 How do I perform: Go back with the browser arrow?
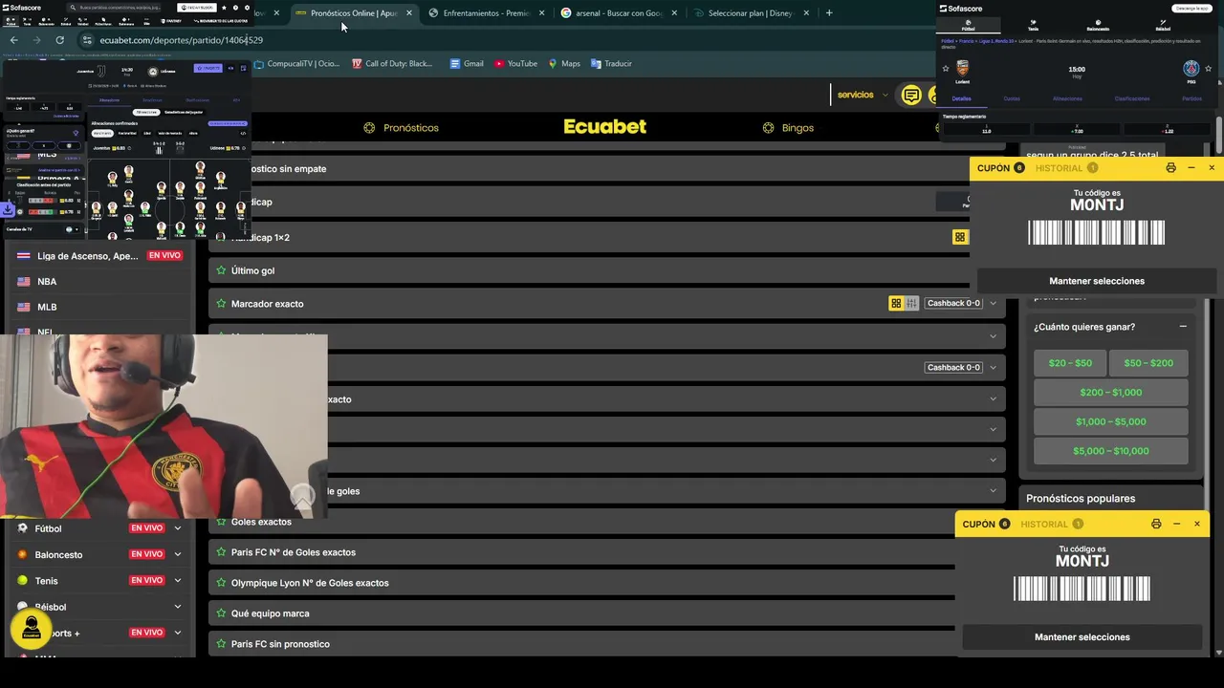13,40
